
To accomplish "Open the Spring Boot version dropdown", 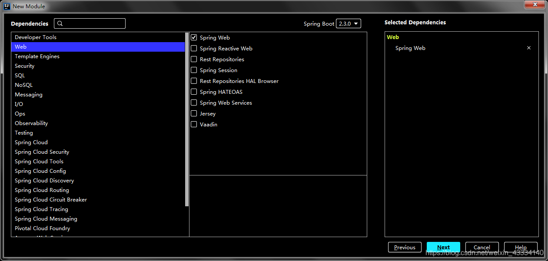I will (x=349, y=24).
